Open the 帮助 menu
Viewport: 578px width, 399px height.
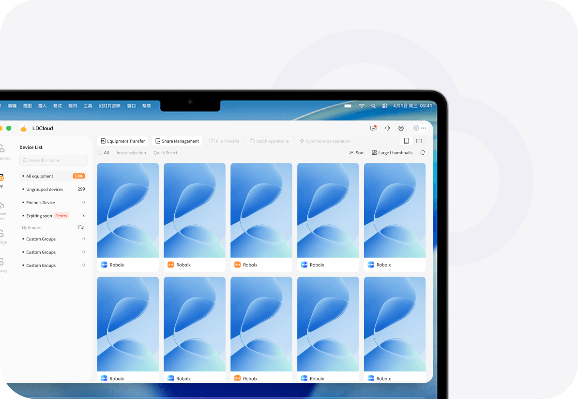coord(146,106)
